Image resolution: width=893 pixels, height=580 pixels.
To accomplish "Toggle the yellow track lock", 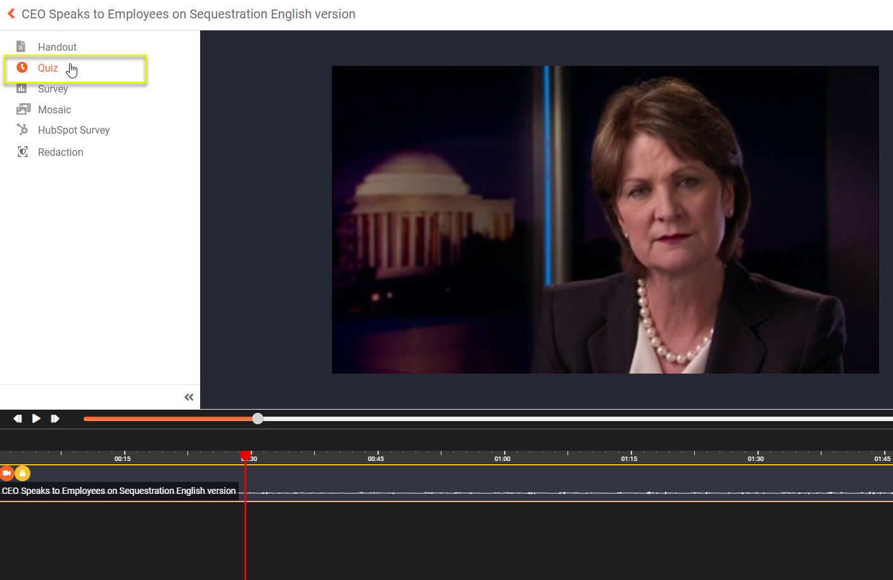I will click(23, 473).
